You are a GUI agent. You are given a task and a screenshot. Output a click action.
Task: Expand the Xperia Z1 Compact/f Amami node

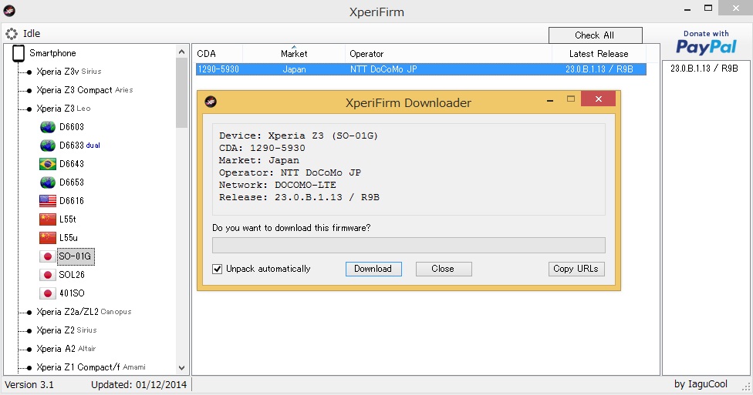tap(29, 368)
